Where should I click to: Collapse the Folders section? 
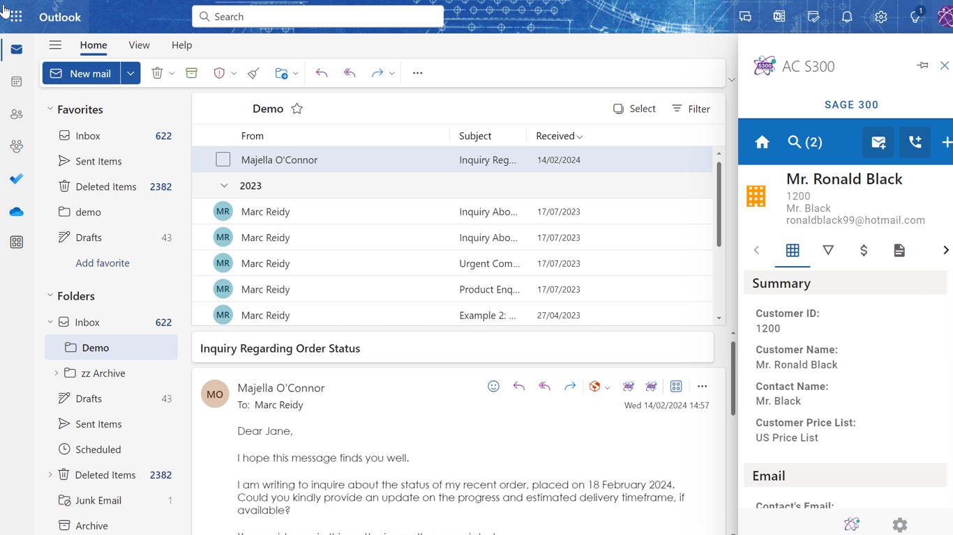tap(50, 296)
